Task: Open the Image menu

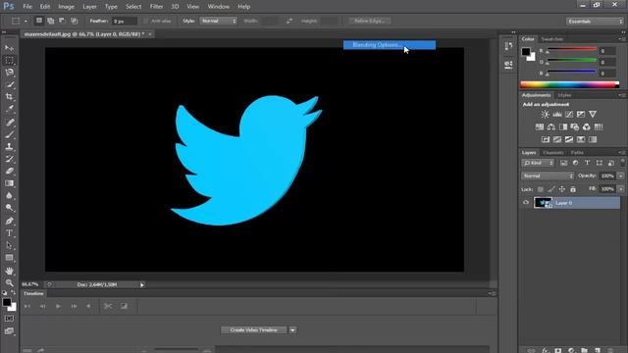Action: click(x=66, y=7)
